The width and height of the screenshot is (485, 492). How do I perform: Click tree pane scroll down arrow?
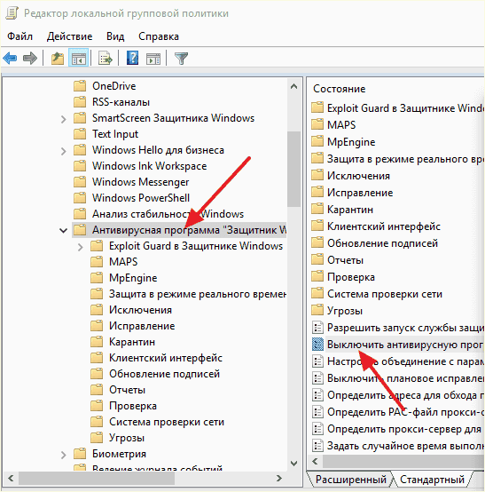293,463
